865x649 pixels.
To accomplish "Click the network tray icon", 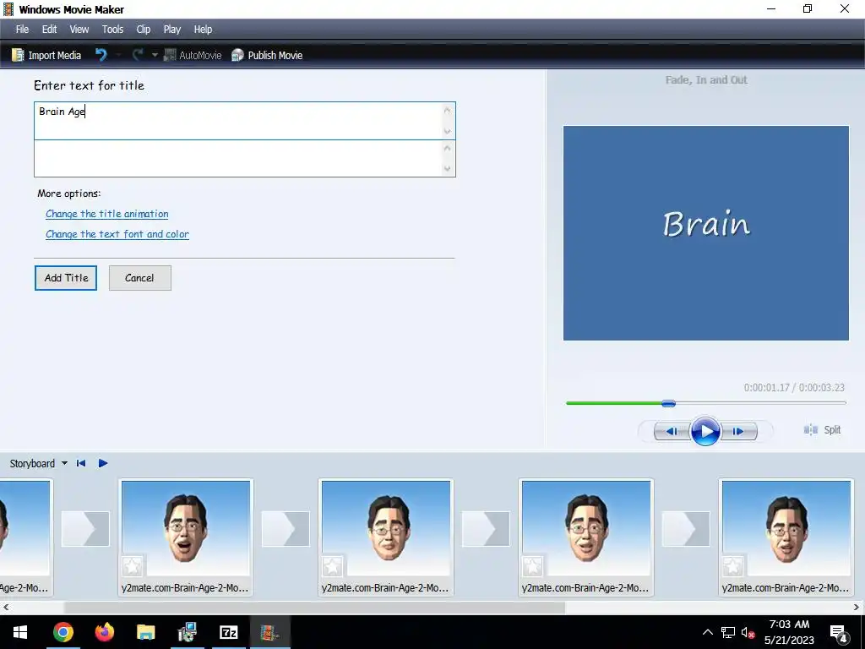I will coord(727,632).
